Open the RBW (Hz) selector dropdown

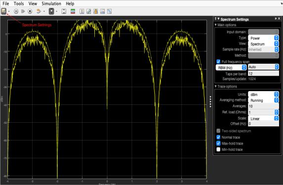(x=231, y=68)
